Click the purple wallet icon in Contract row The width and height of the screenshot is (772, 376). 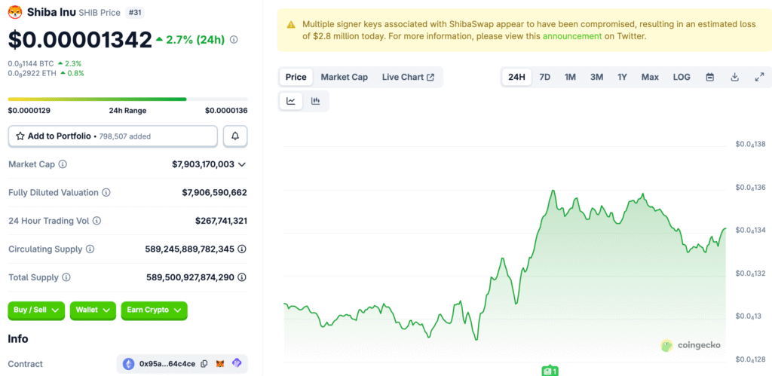click(x=237, y=363)
